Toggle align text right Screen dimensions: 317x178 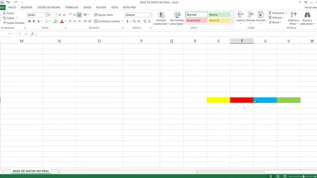click(x=79, y=21)
